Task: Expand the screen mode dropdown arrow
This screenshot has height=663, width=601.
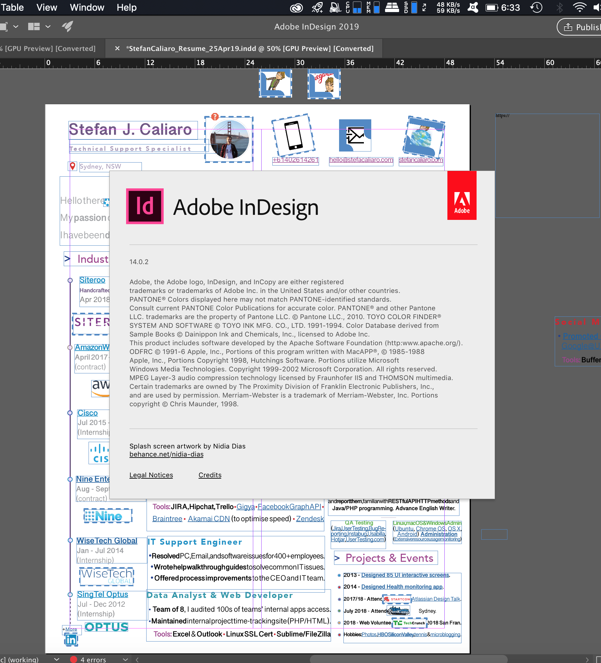Action: point(15,26)
